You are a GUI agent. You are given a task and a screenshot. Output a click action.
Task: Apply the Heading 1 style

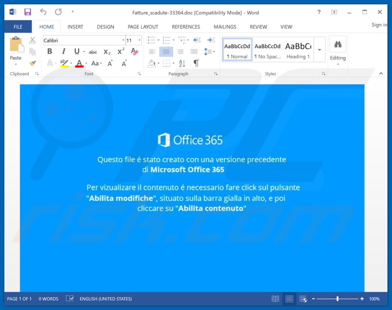(298, 50)
